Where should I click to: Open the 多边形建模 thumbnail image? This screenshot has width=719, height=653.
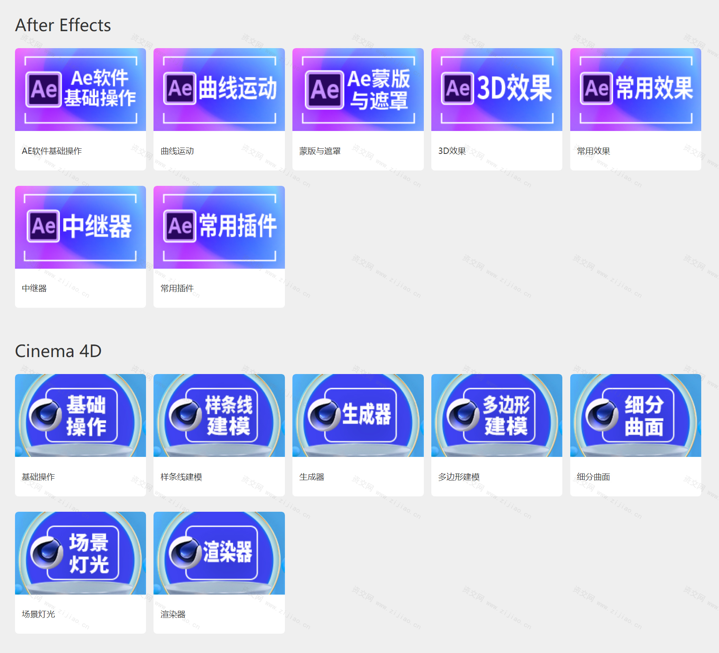(x=497, y=415)
